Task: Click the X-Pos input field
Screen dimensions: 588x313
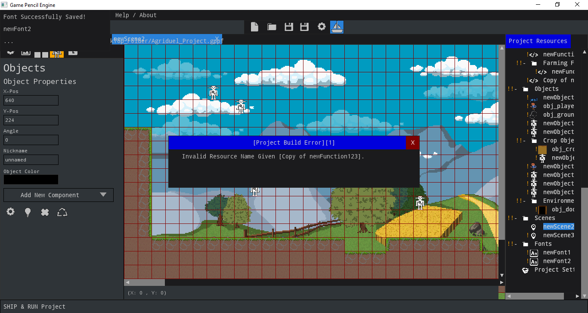Action: (31, 100)
